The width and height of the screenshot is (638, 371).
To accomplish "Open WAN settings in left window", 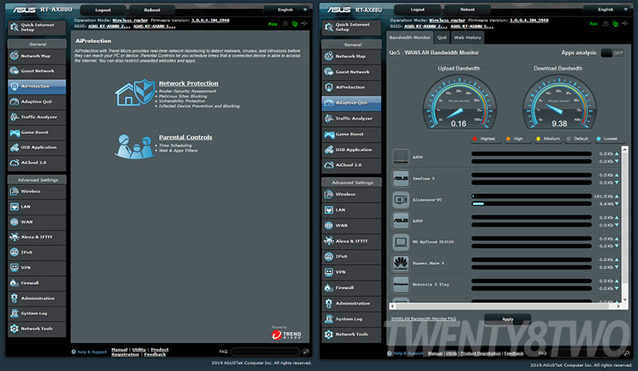I will pos(37,222).
